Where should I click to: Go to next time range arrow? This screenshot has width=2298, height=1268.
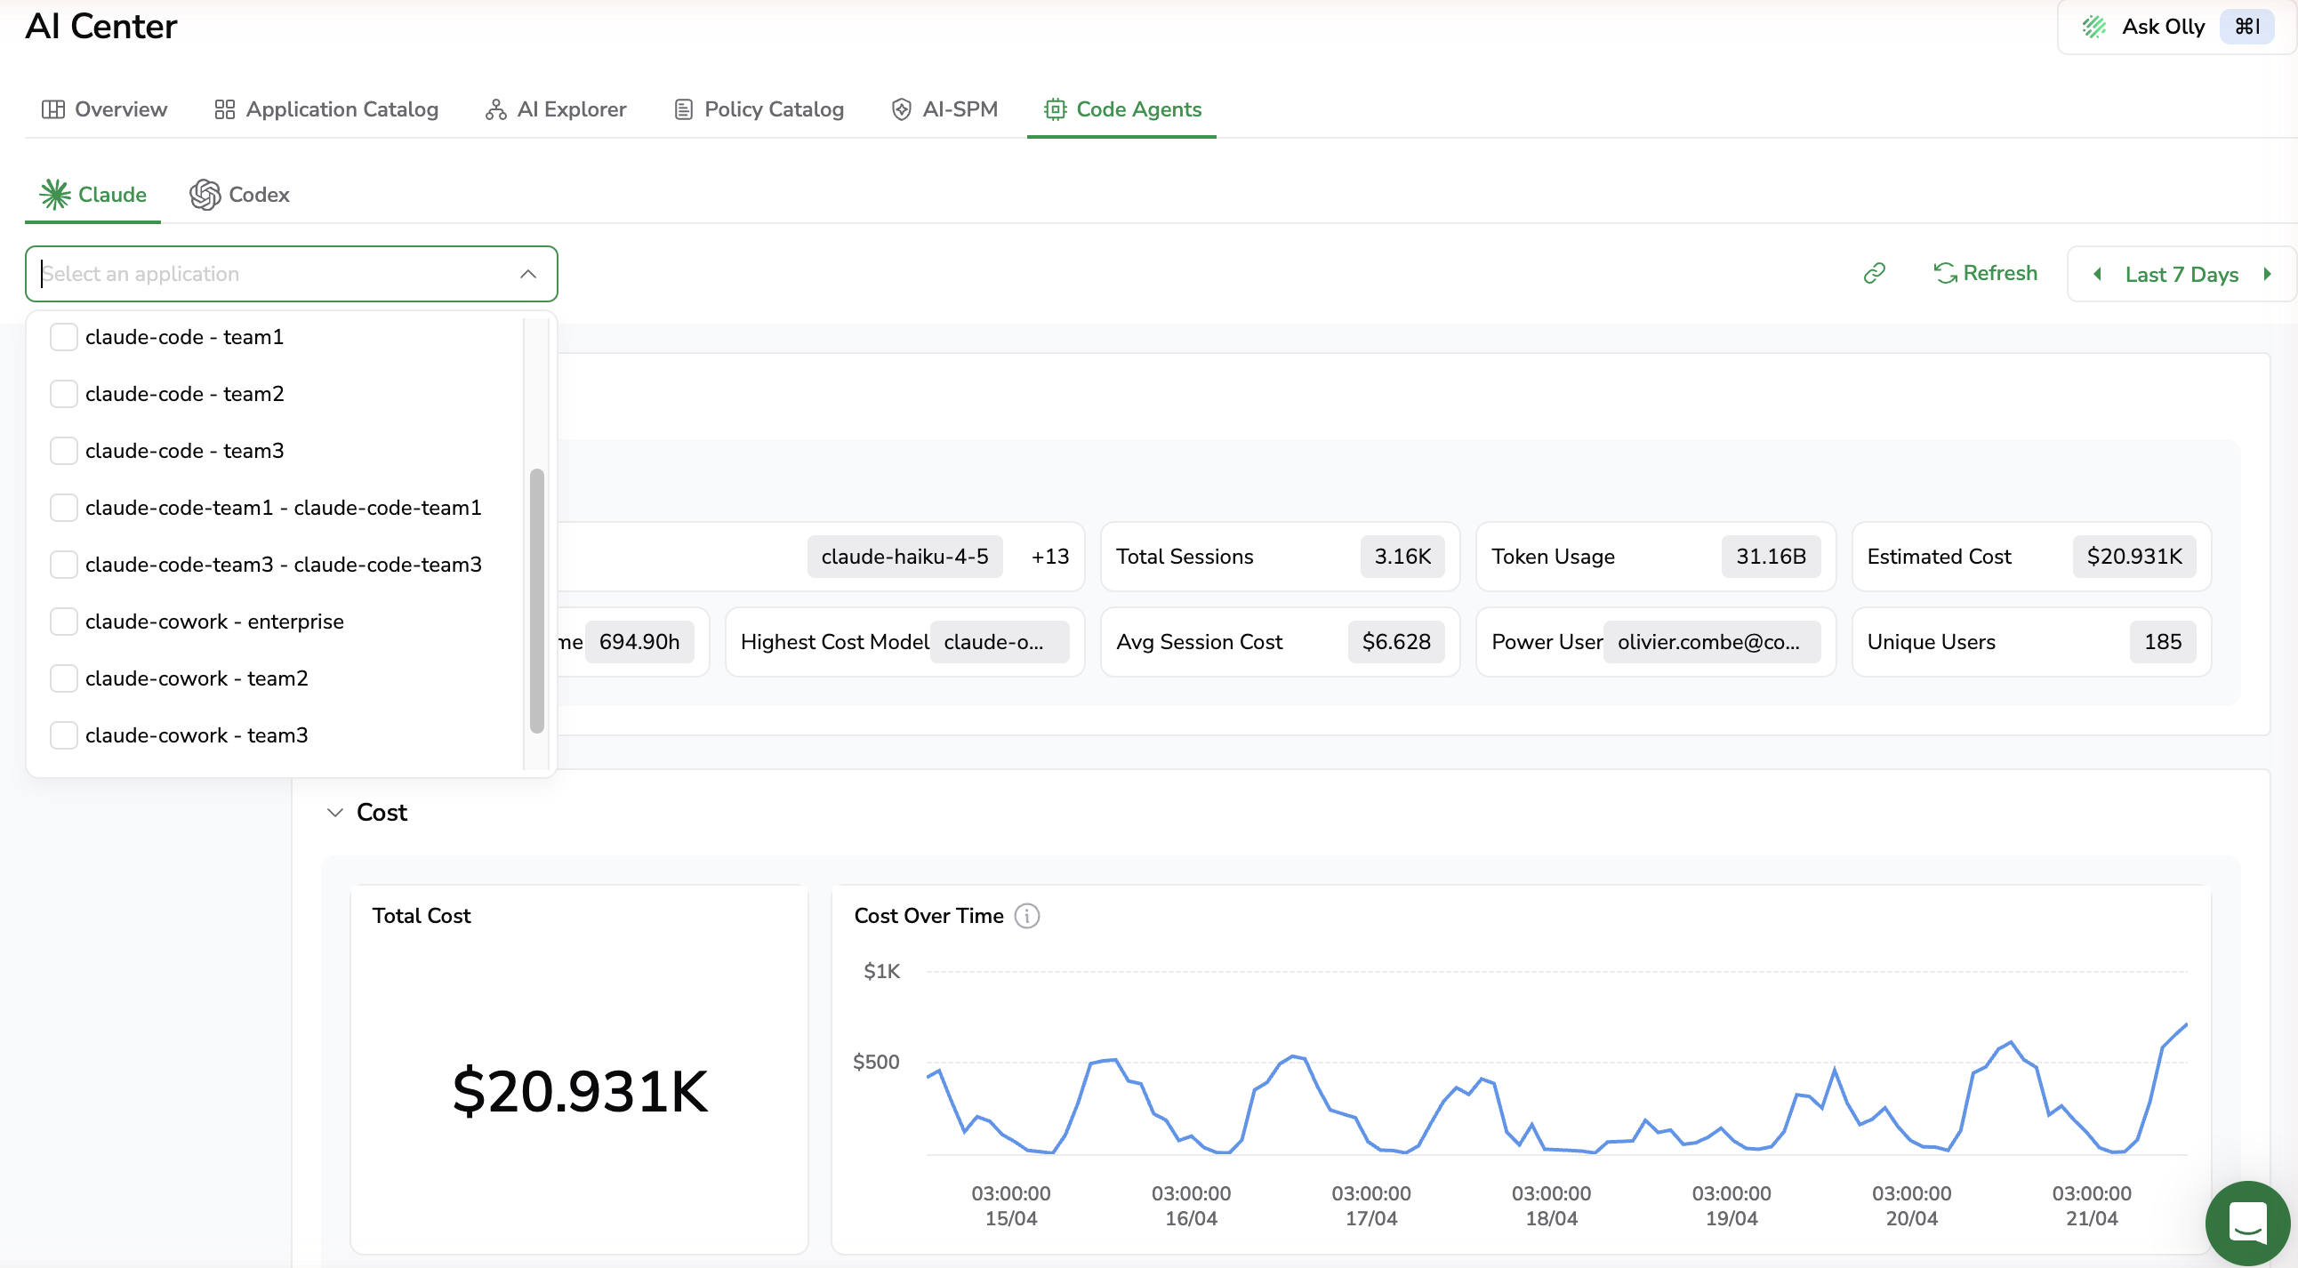2267,274
